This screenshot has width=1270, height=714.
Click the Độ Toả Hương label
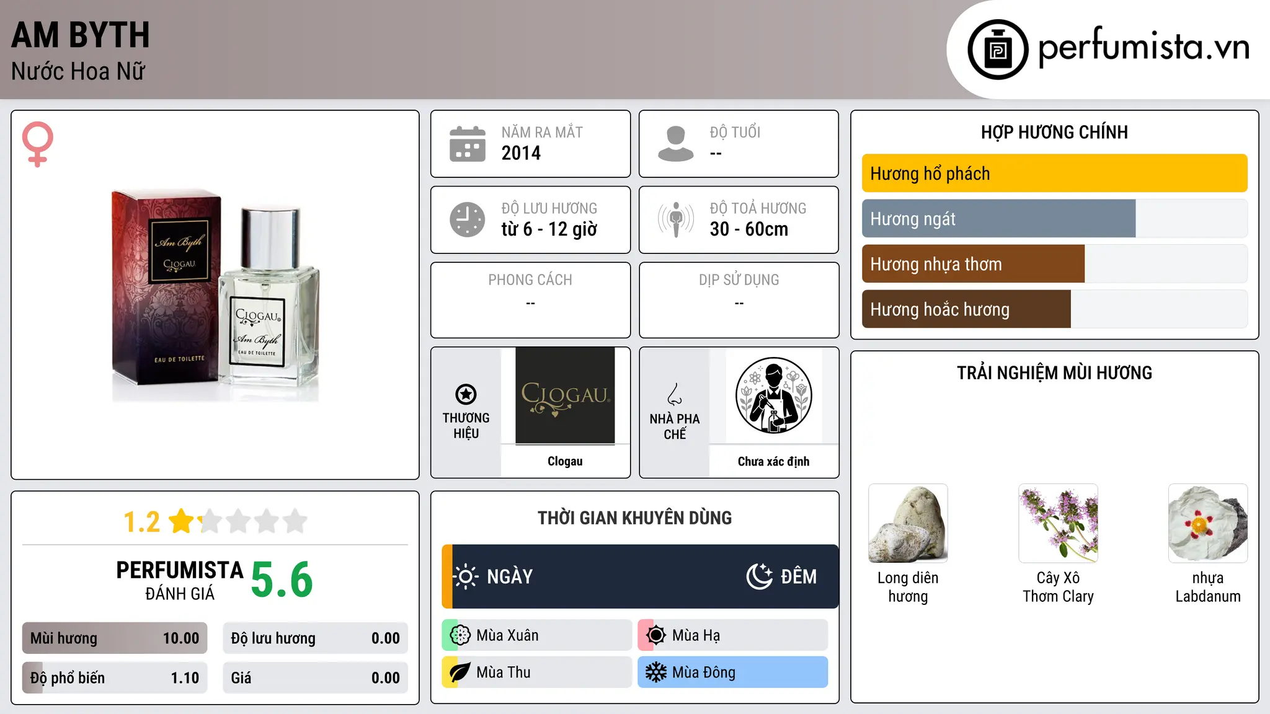click(758, 208)
